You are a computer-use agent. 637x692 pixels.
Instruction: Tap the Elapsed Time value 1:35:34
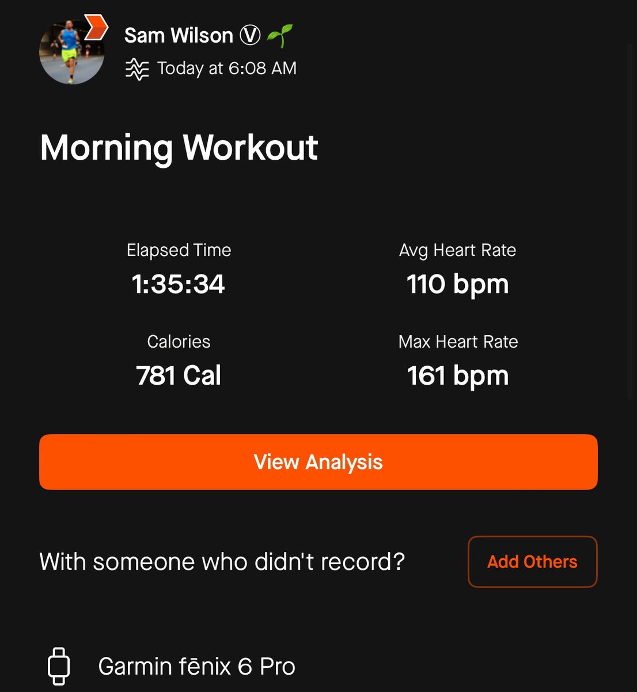tap(179, 284)
